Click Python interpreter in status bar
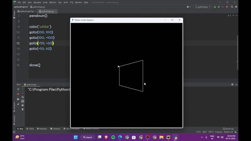This screenshot has width=251, height=141. (228, 132)
